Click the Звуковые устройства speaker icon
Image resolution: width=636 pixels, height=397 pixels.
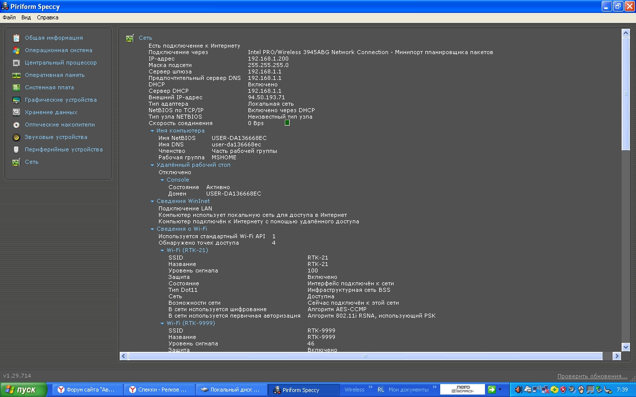[16, 137]
